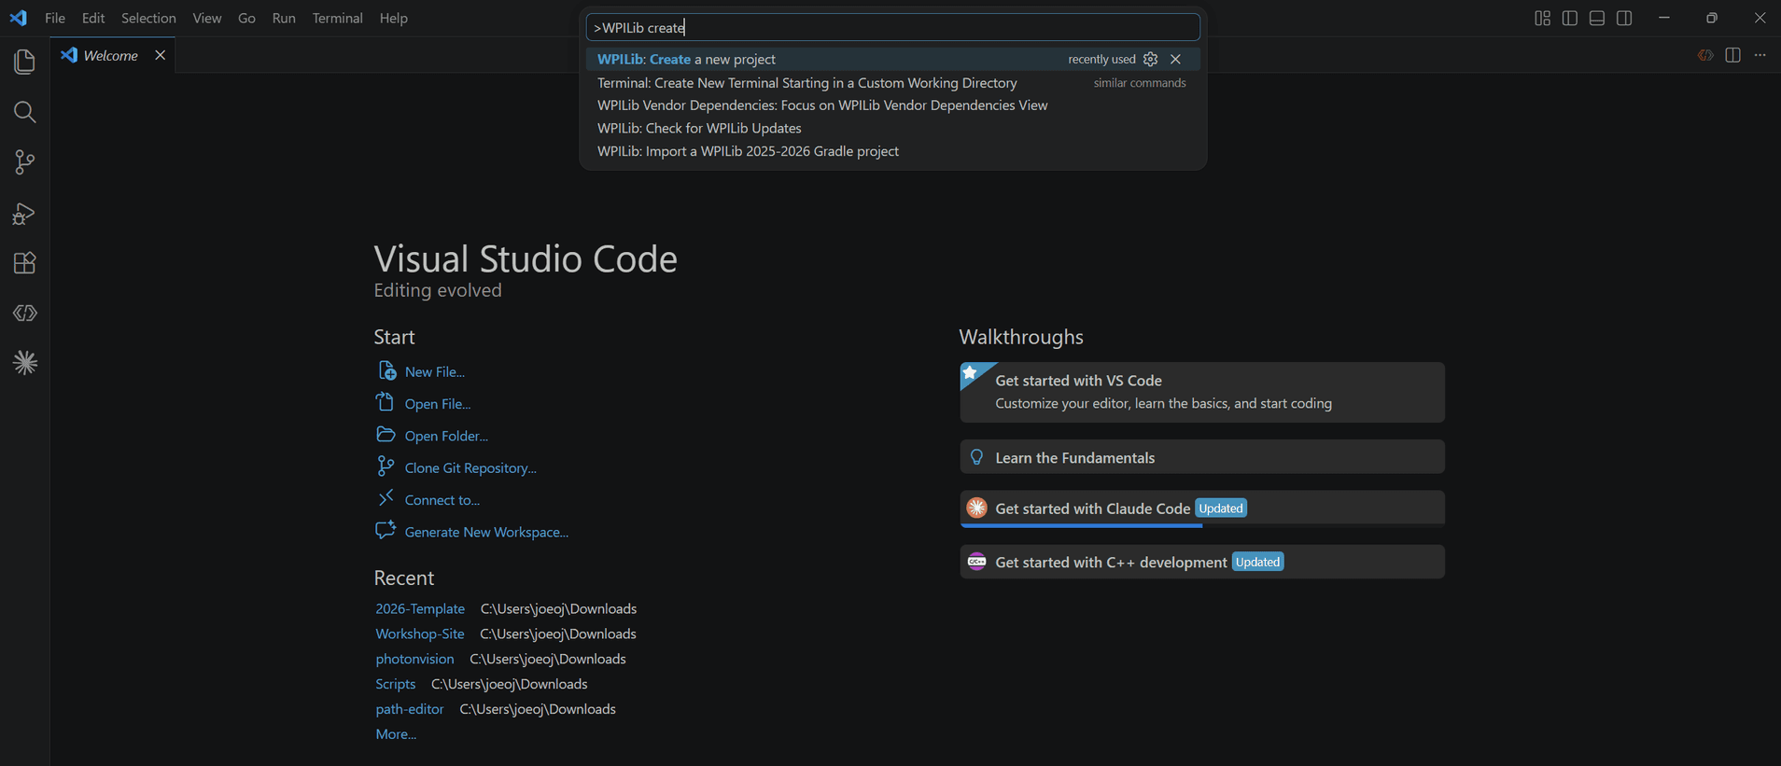This screenshot has width=1781, height=766.
Task: Click the lightbulb icon on Learn the Fundamentals
Action: point(976,457)
